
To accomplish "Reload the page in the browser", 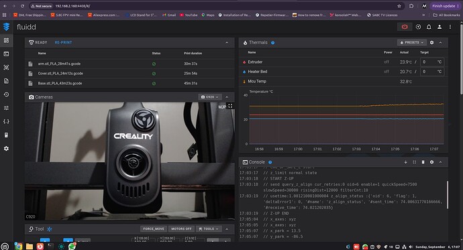I will click(x=22, y=6).
